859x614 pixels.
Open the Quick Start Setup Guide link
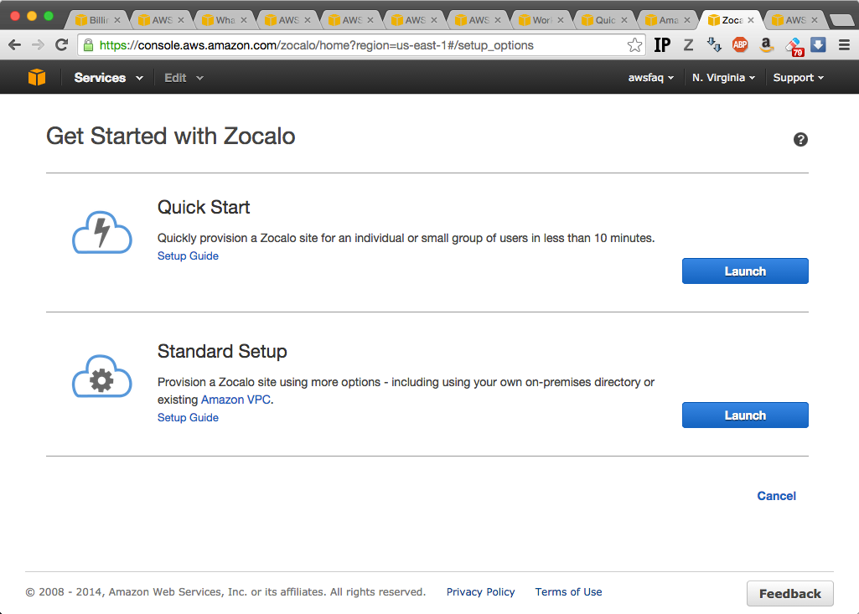click(188, 255)
